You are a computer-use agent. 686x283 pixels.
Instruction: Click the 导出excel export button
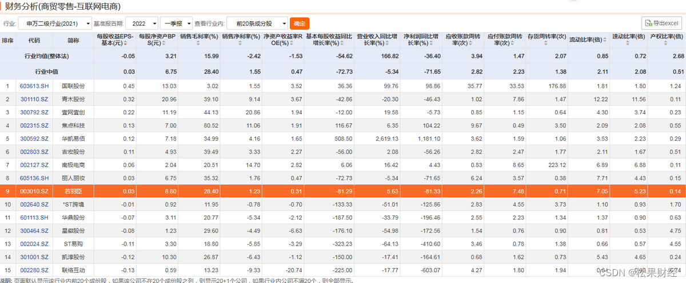(661, 23)
